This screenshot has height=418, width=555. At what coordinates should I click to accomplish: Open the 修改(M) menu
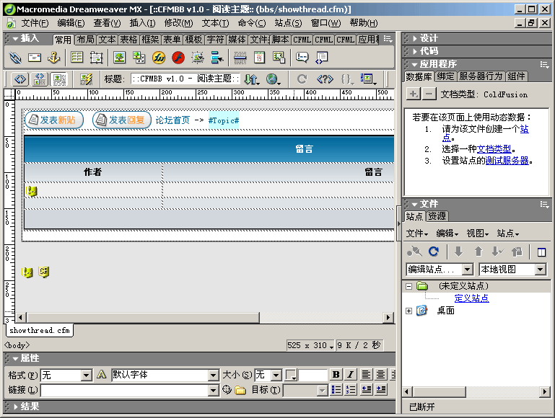click(178, 23)
